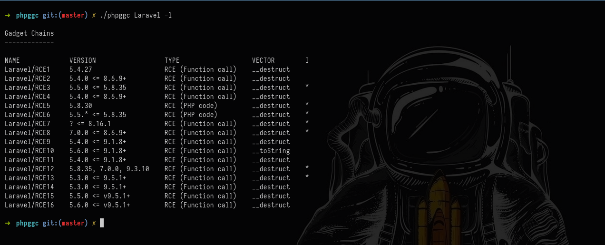This screenshot has width=605, height=245.
Task: Click the Laravel/RCE10 entry name
Action: tap(29, 151)
